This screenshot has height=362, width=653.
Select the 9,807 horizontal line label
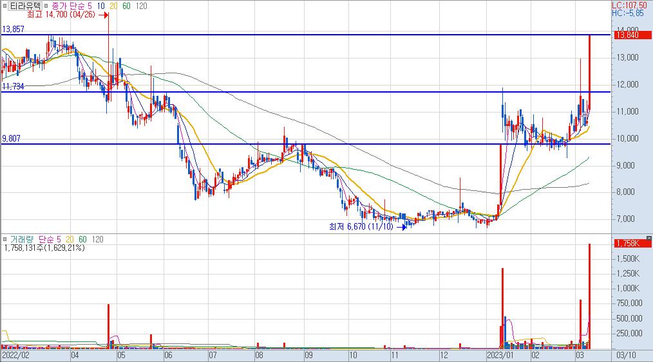coord(11,138)
